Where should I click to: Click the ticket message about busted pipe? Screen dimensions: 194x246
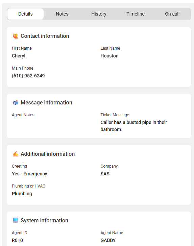click(134, 126)
